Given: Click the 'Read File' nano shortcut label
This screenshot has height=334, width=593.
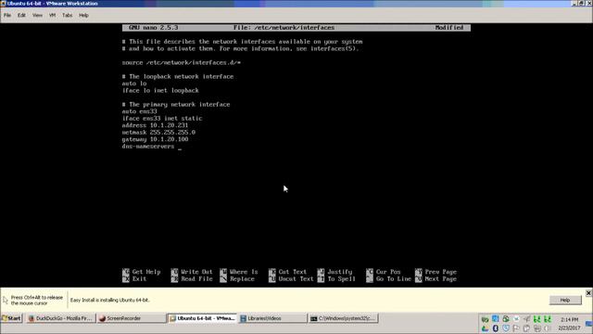Looking at the screenshot, I should 196,278.
